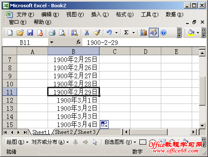Go to first sheet tab navigation arrow
This screenshot has height=157, width=208.
(x=5, y=132)
